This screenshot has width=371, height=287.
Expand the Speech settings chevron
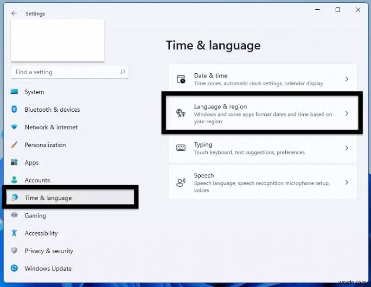click(x=346, y=182)
